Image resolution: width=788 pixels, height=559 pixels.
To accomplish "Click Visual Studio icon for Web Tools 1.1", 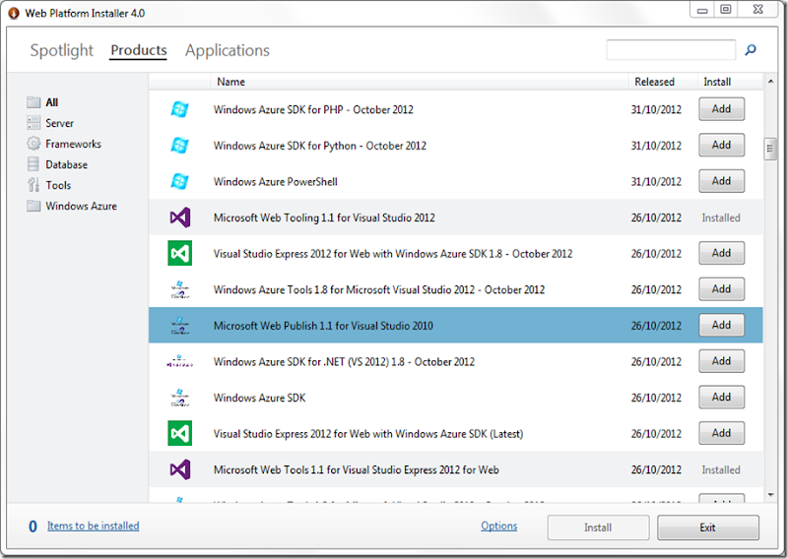I will click(x=180, y=469).
